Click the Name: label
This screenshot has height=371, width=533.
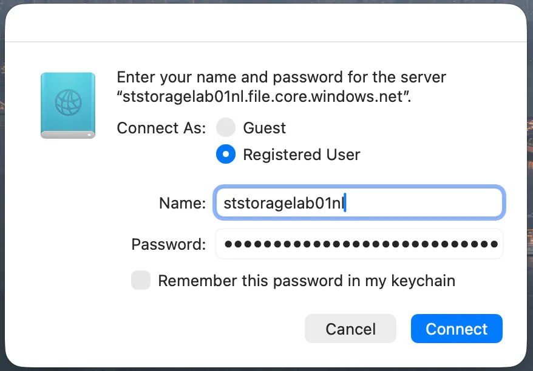(x=183, y=203)
